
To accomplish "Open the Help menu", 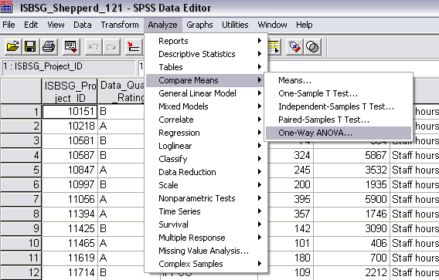I will click(x=304, y=25).
